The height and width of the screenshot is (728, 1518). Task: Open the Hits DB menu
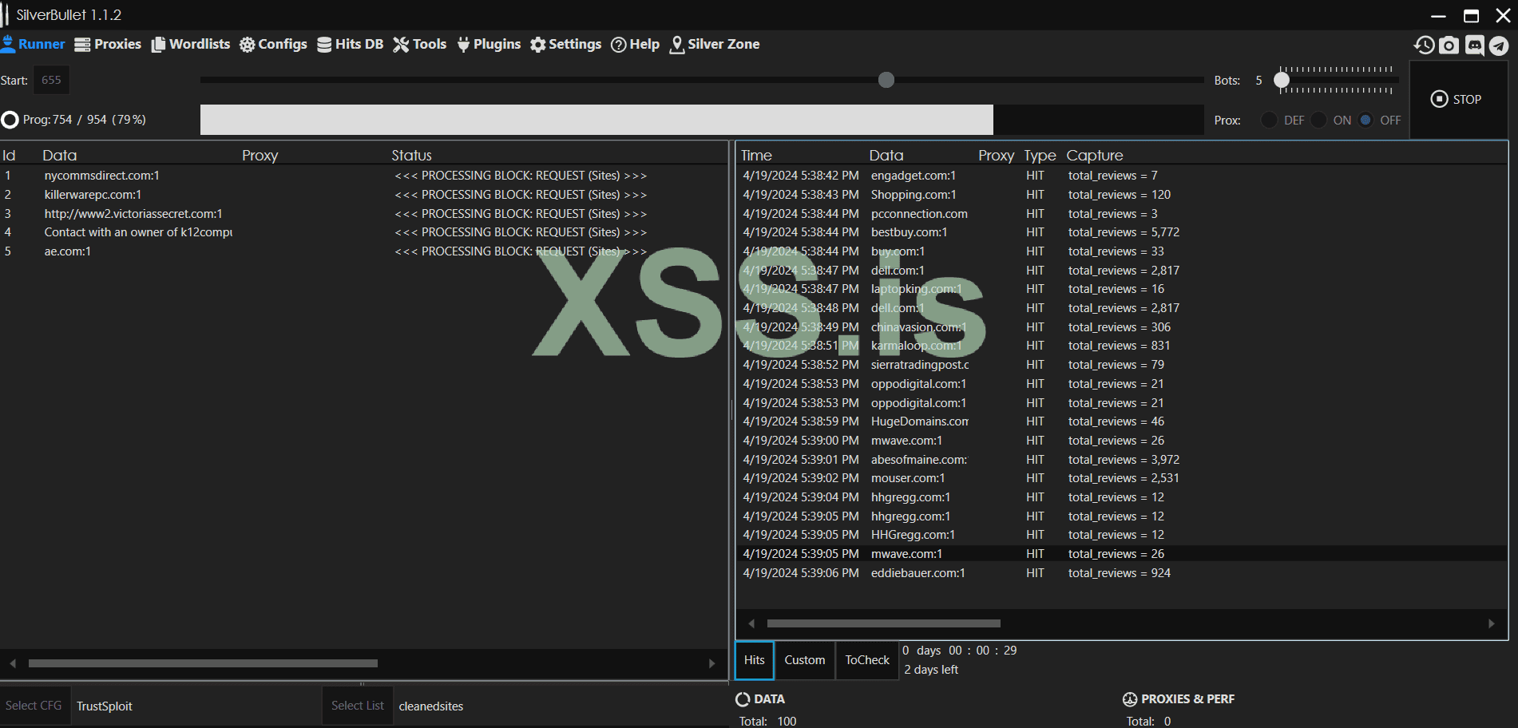[x=351, y=44]
